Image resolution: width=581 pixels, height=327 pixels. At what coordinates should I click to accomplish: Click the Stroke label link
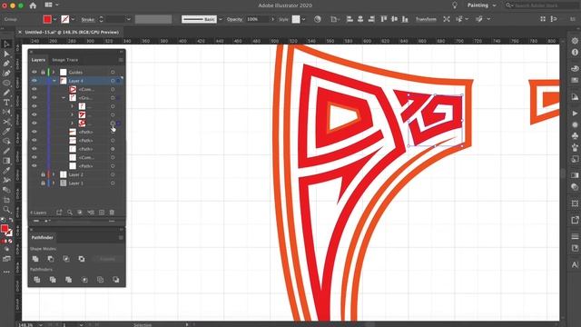88,19
